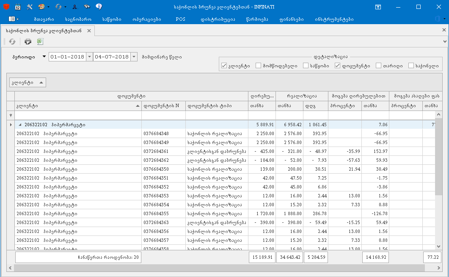Open the palette icon dropdown arrow
This screenshot has width=449, height=277.
48,7
